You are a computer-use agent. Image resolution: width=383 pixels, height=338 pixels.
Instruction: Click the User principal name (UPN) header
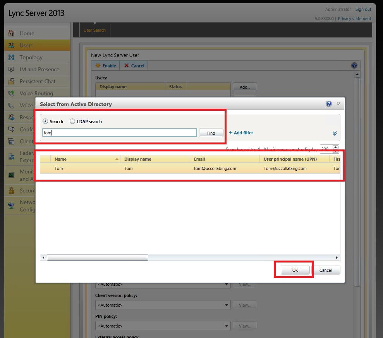coord(294,159)
